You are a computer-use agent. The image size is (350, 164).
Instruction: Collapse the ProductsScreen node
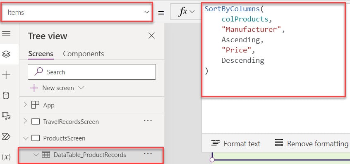point(26,138)
